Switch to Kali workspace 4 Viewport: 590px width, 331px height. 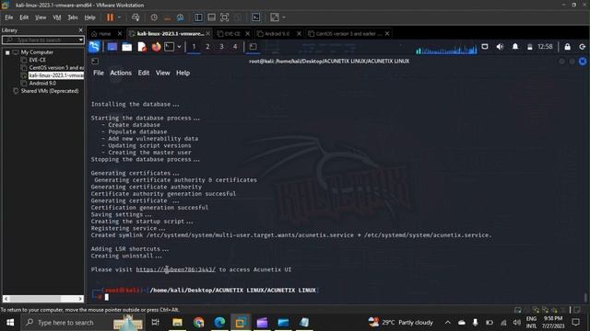235,47
